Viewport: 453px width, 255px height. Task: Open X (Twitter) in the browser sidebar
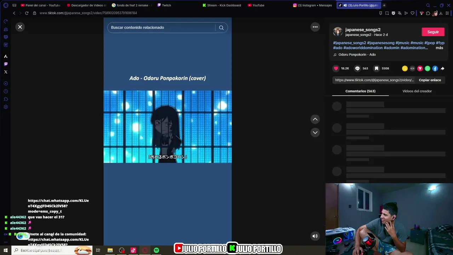(6, 72)
